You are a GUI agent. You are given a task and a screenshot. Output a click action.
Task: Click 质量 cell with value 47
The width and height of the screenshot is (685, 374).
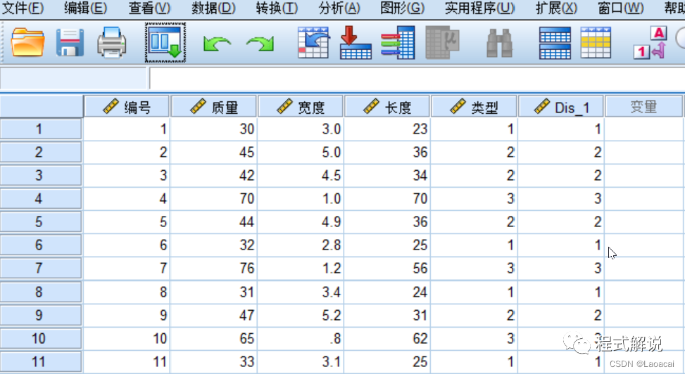coord(213,315)
